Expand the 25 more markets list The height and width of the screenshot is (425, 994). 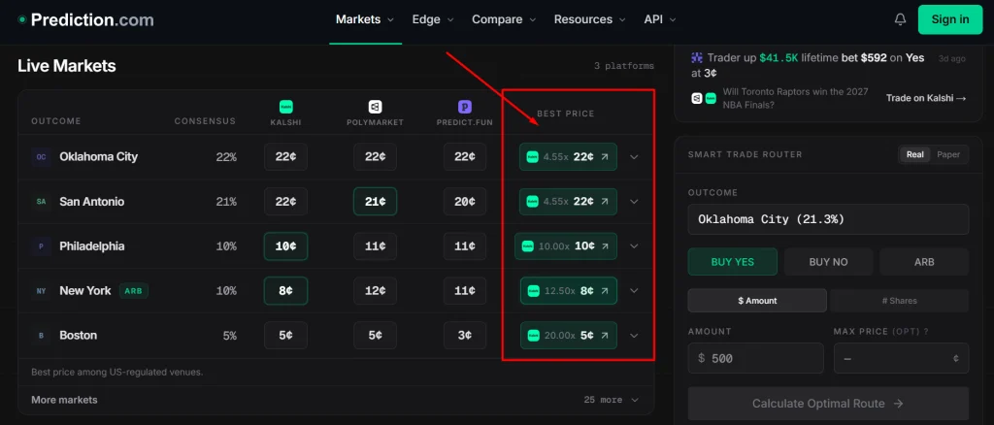click(x=612, y=400)
